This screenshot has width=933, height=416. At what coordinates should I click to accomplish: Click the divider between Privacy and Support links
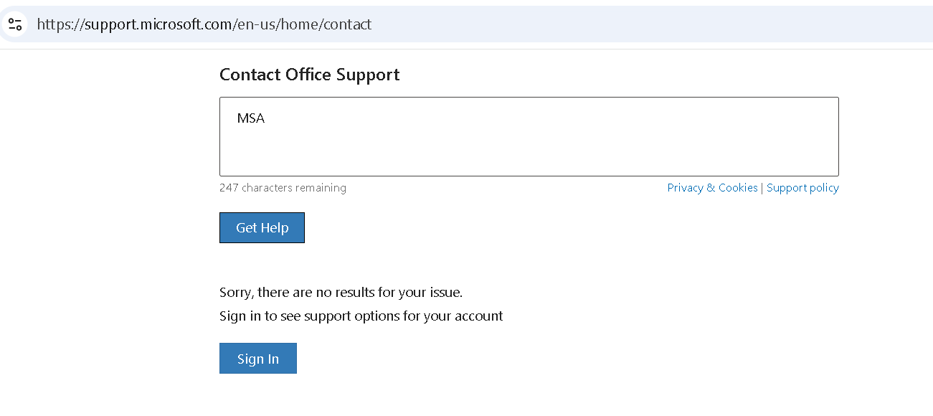pos(762,188)
